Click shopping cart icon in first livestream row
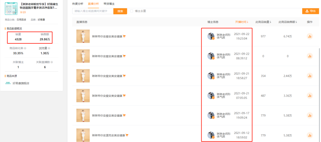 pyautogui.click(x=124, y=36)
